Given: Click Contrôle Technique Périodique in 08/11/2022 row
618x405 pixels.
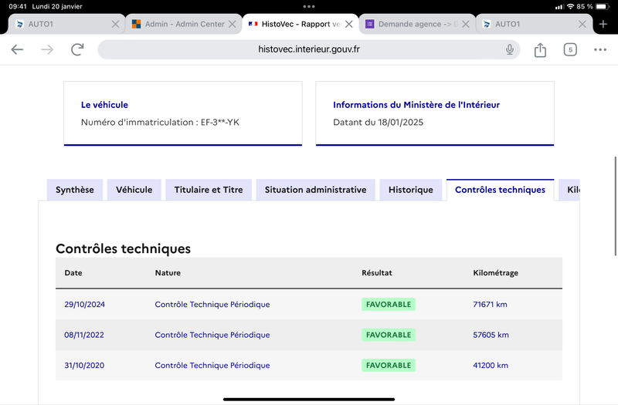Looking at the screenshot, I should click(x=212, y=335).
